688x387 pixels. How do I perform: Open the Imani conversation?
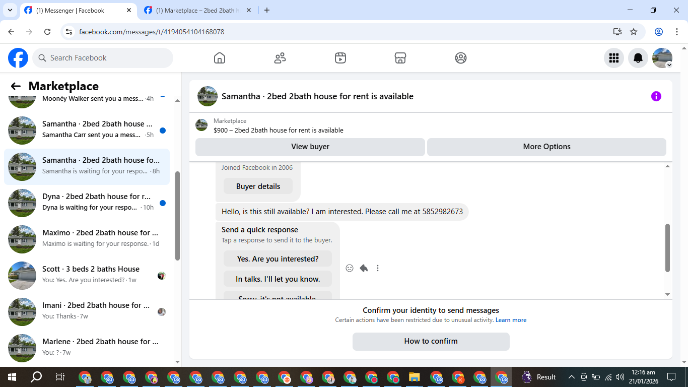pyautogui.click(x=87, y=312)
